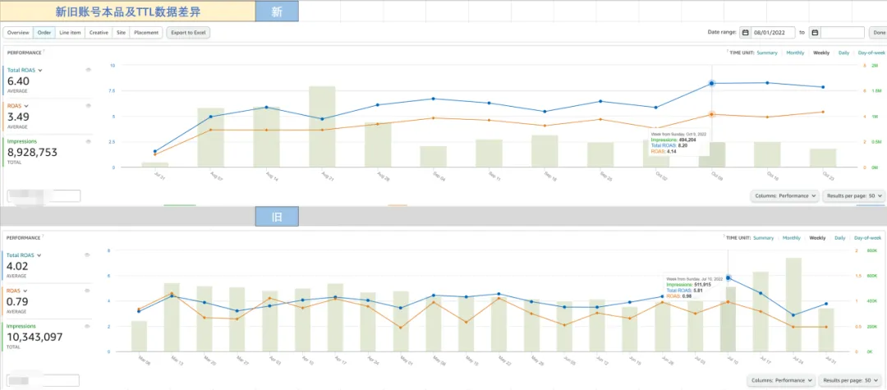Expand the ROAS 3.49 metric dropdown
The width and height of the screenshot is (887, 390).
(x=26, y=106)
